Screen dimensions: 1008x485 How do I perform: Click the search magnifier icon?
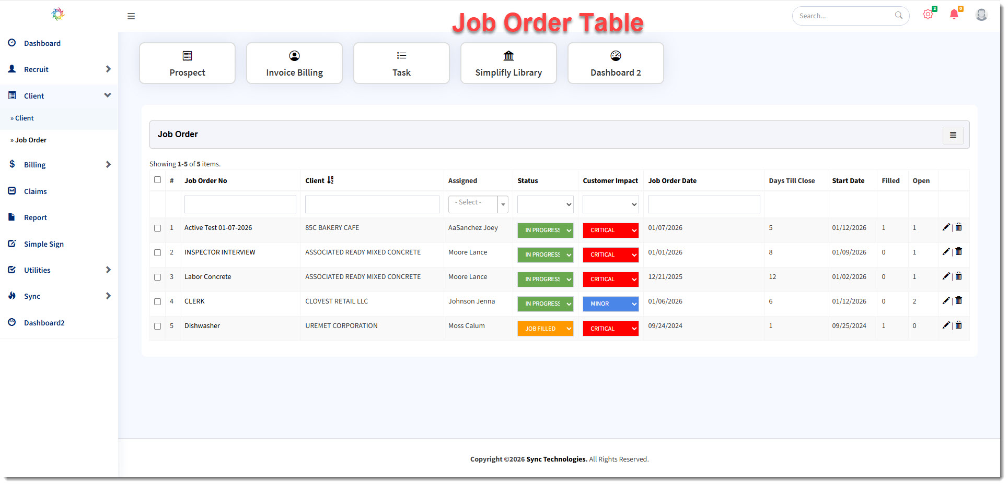pyautogui.click(x=898, y=16)
